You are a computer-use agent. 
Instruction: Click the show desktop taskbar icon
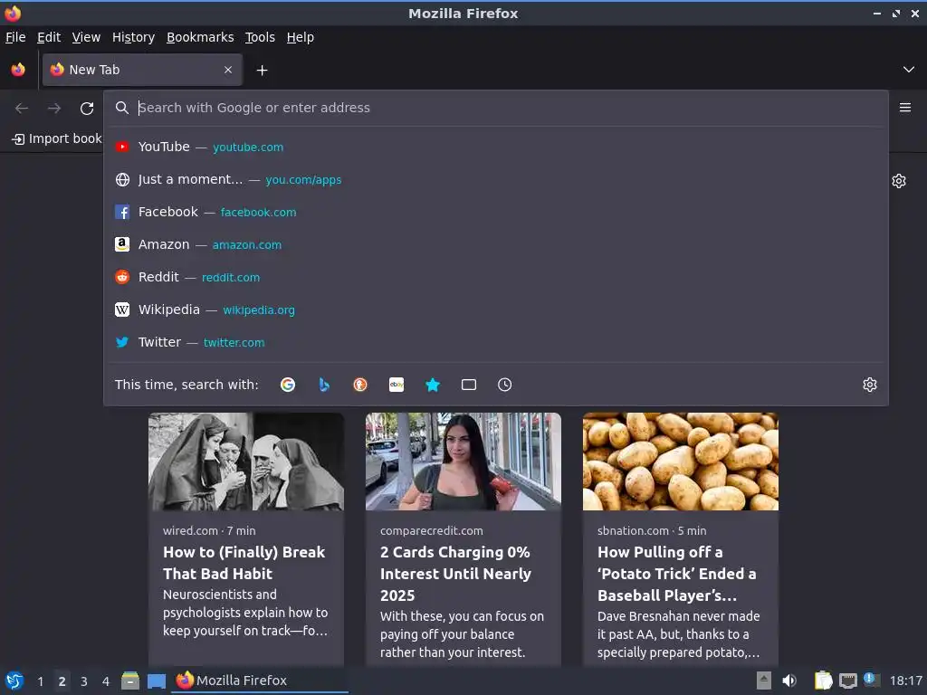click(x=156, y=681)
